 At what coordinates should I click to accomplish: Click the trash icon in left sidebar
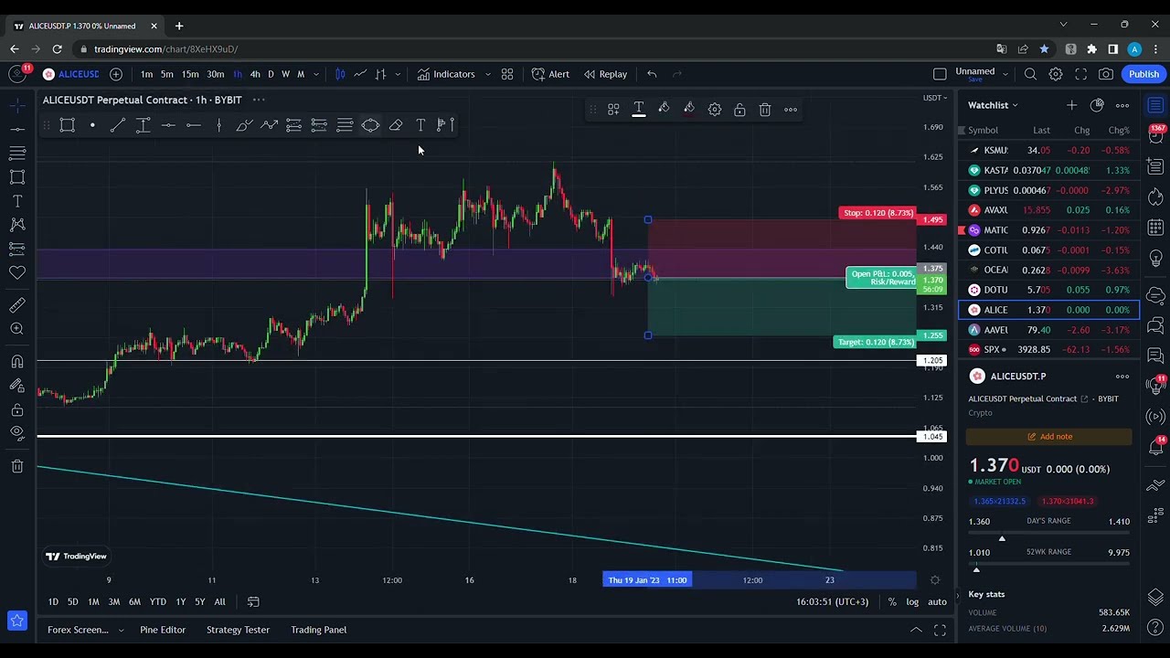(x=17, y=467)
